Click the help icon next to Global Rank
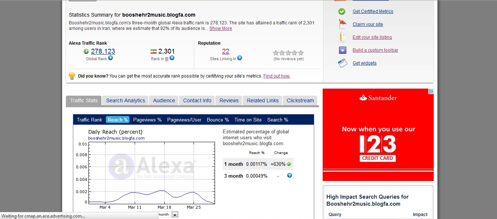This screenshot has width=497, height=219. tap(110, 58)
